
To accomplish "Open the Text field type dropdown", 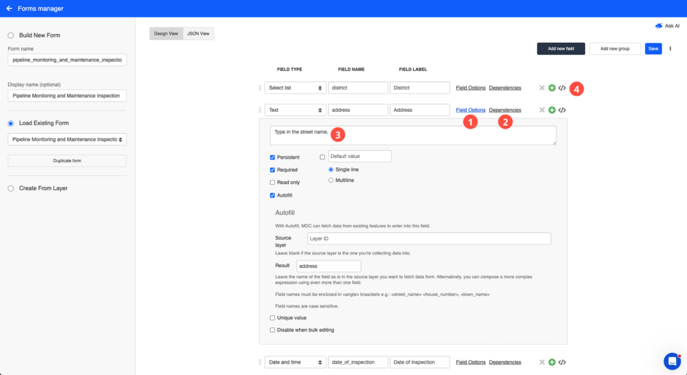I will point(295,110).
